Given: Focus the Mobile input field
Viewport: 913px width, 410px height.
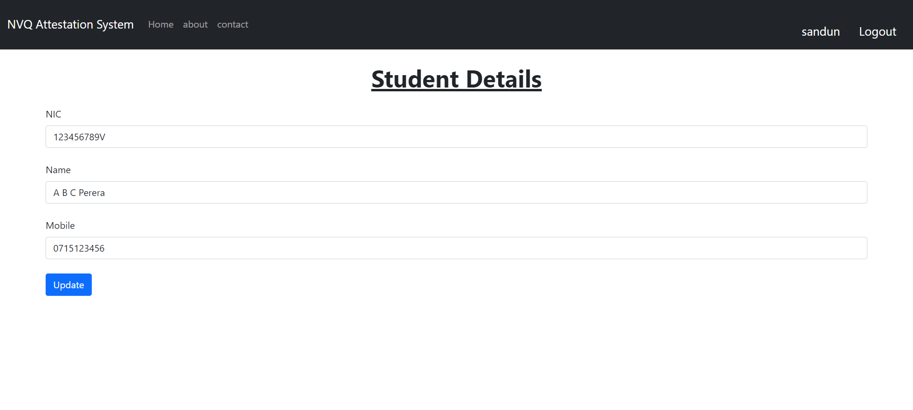Looking at the screenshot, I should pyautogui.click(x=456, y=248).
